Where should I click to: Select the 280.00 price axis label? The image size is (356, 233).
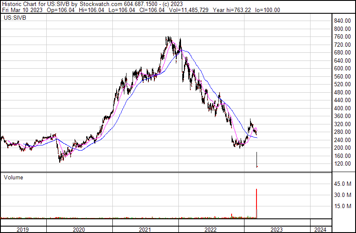click(x=342, y=132)
